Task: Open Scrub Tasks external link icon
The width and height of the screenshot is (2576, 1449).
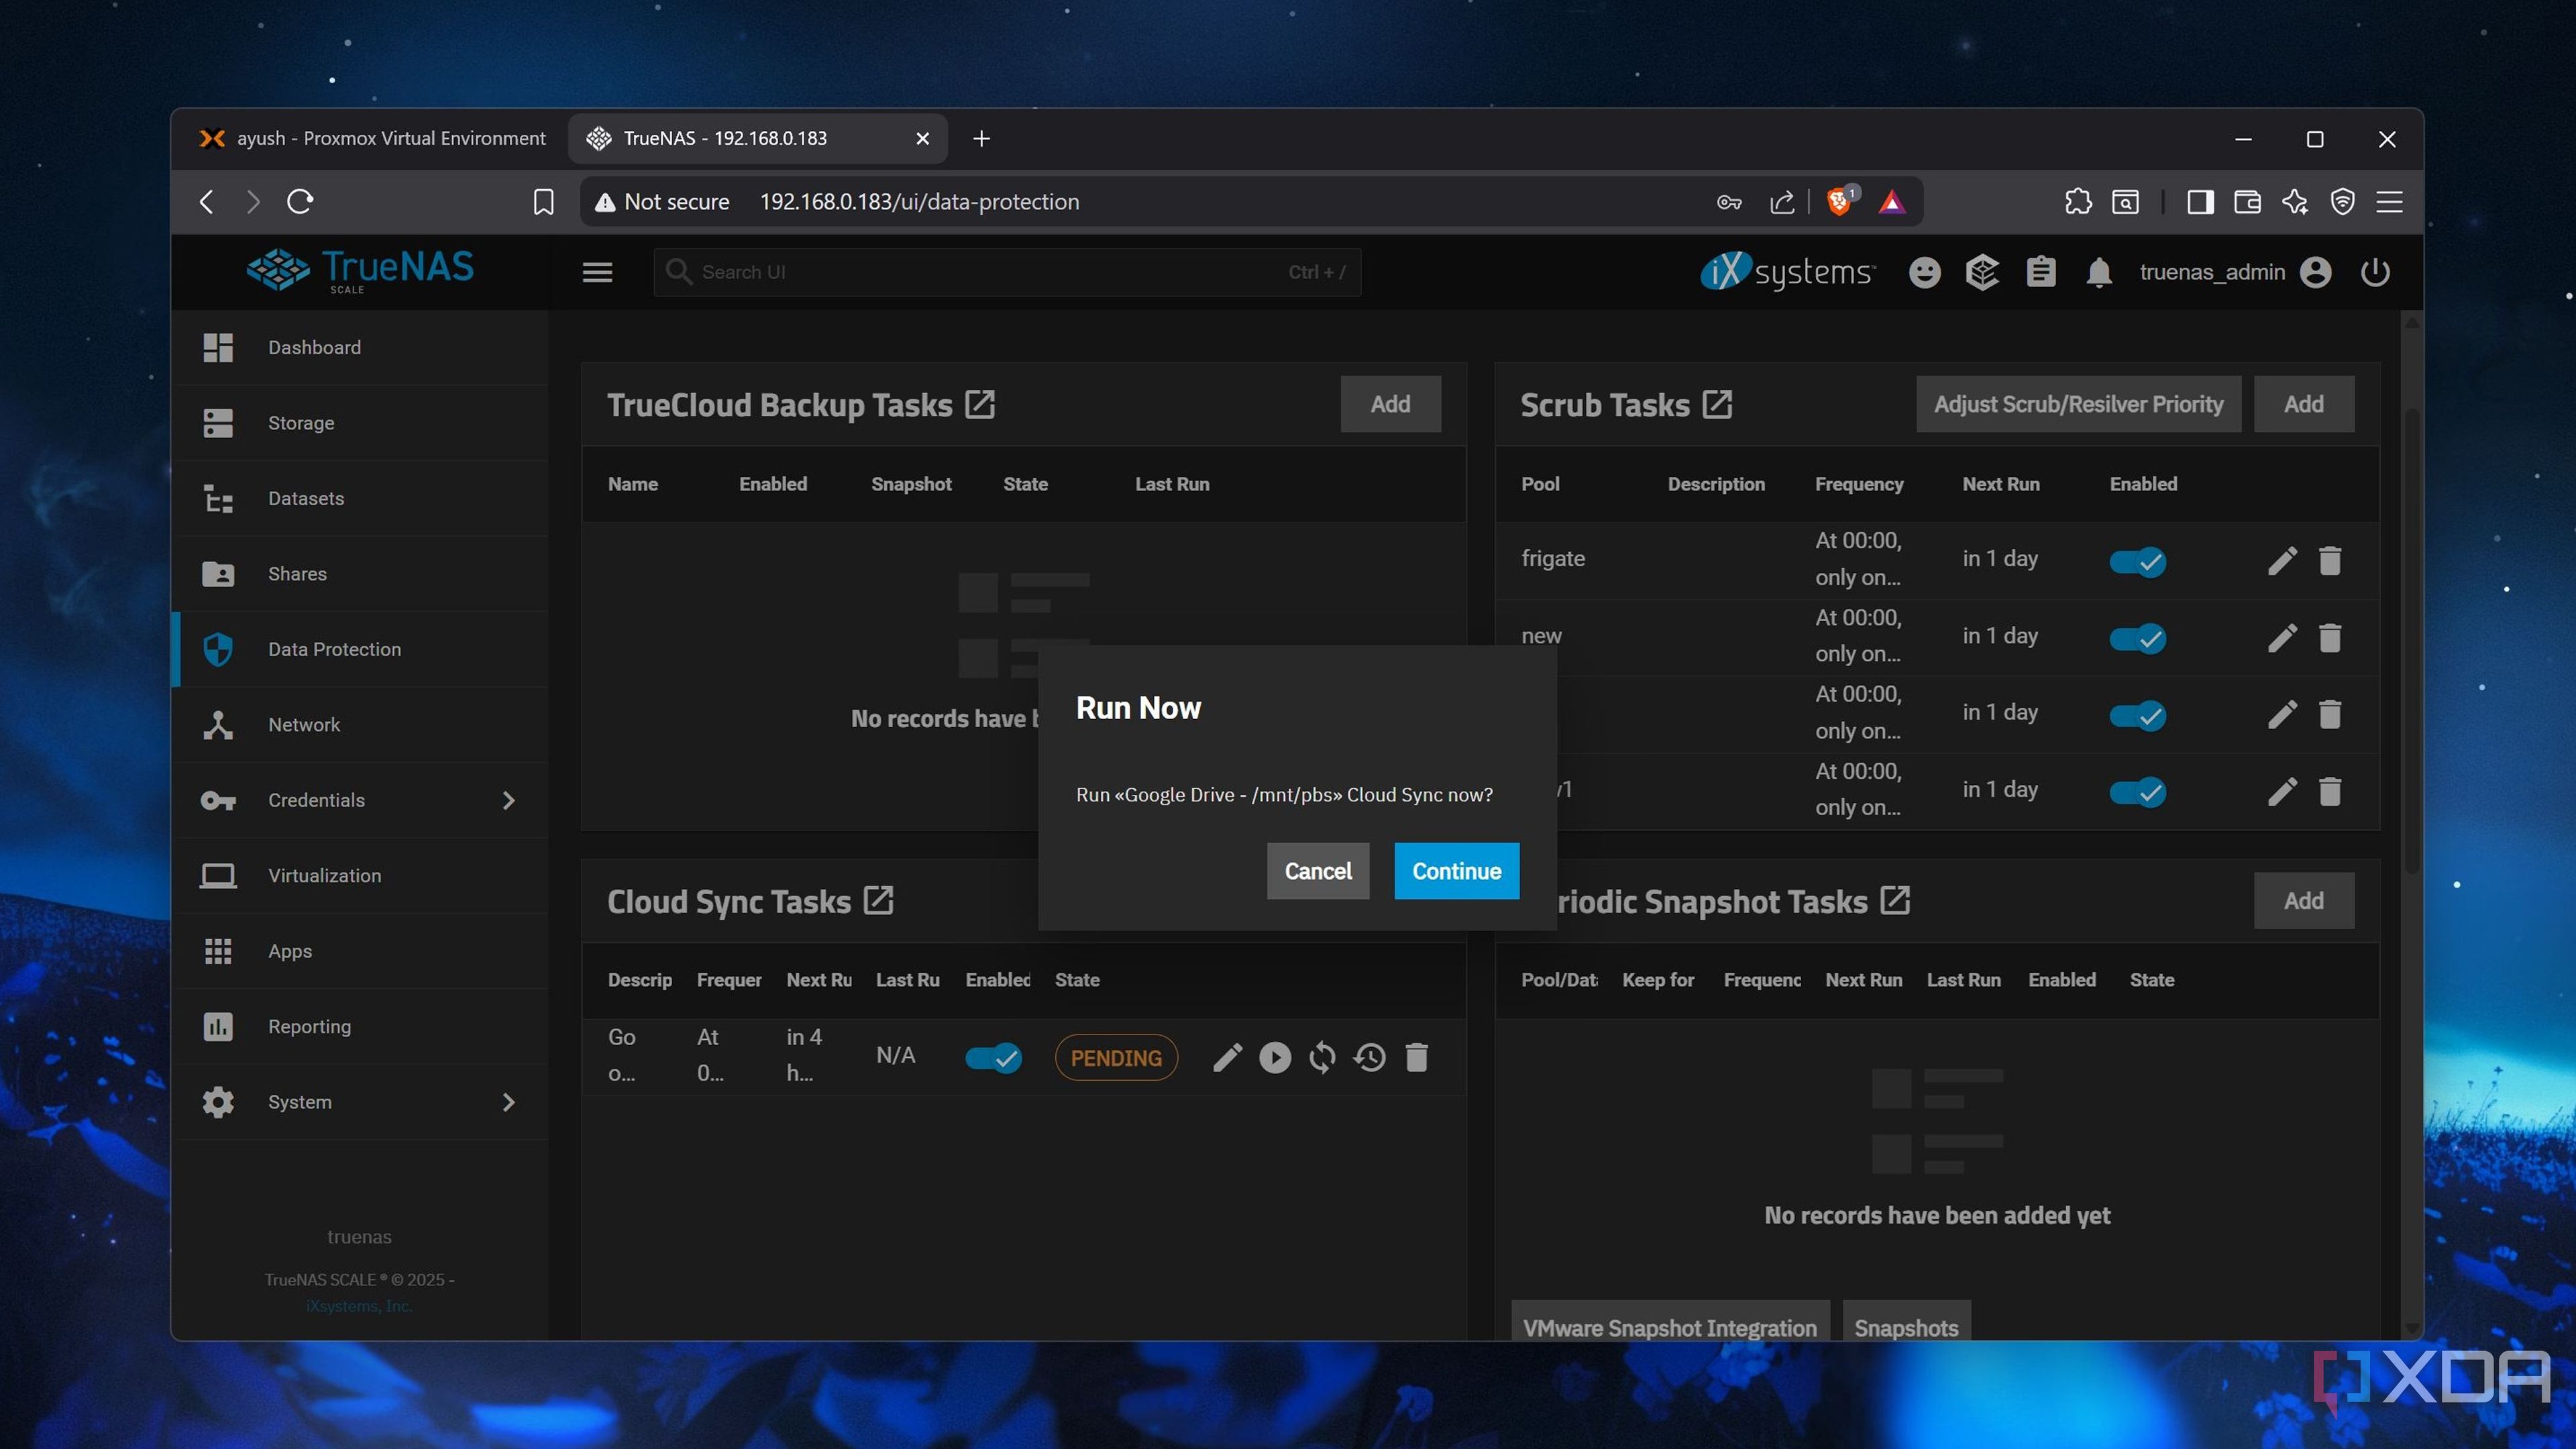Action: (1716, 404)
